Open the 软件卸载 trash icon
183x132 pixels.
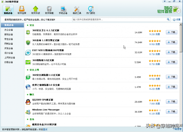point(49,10)
